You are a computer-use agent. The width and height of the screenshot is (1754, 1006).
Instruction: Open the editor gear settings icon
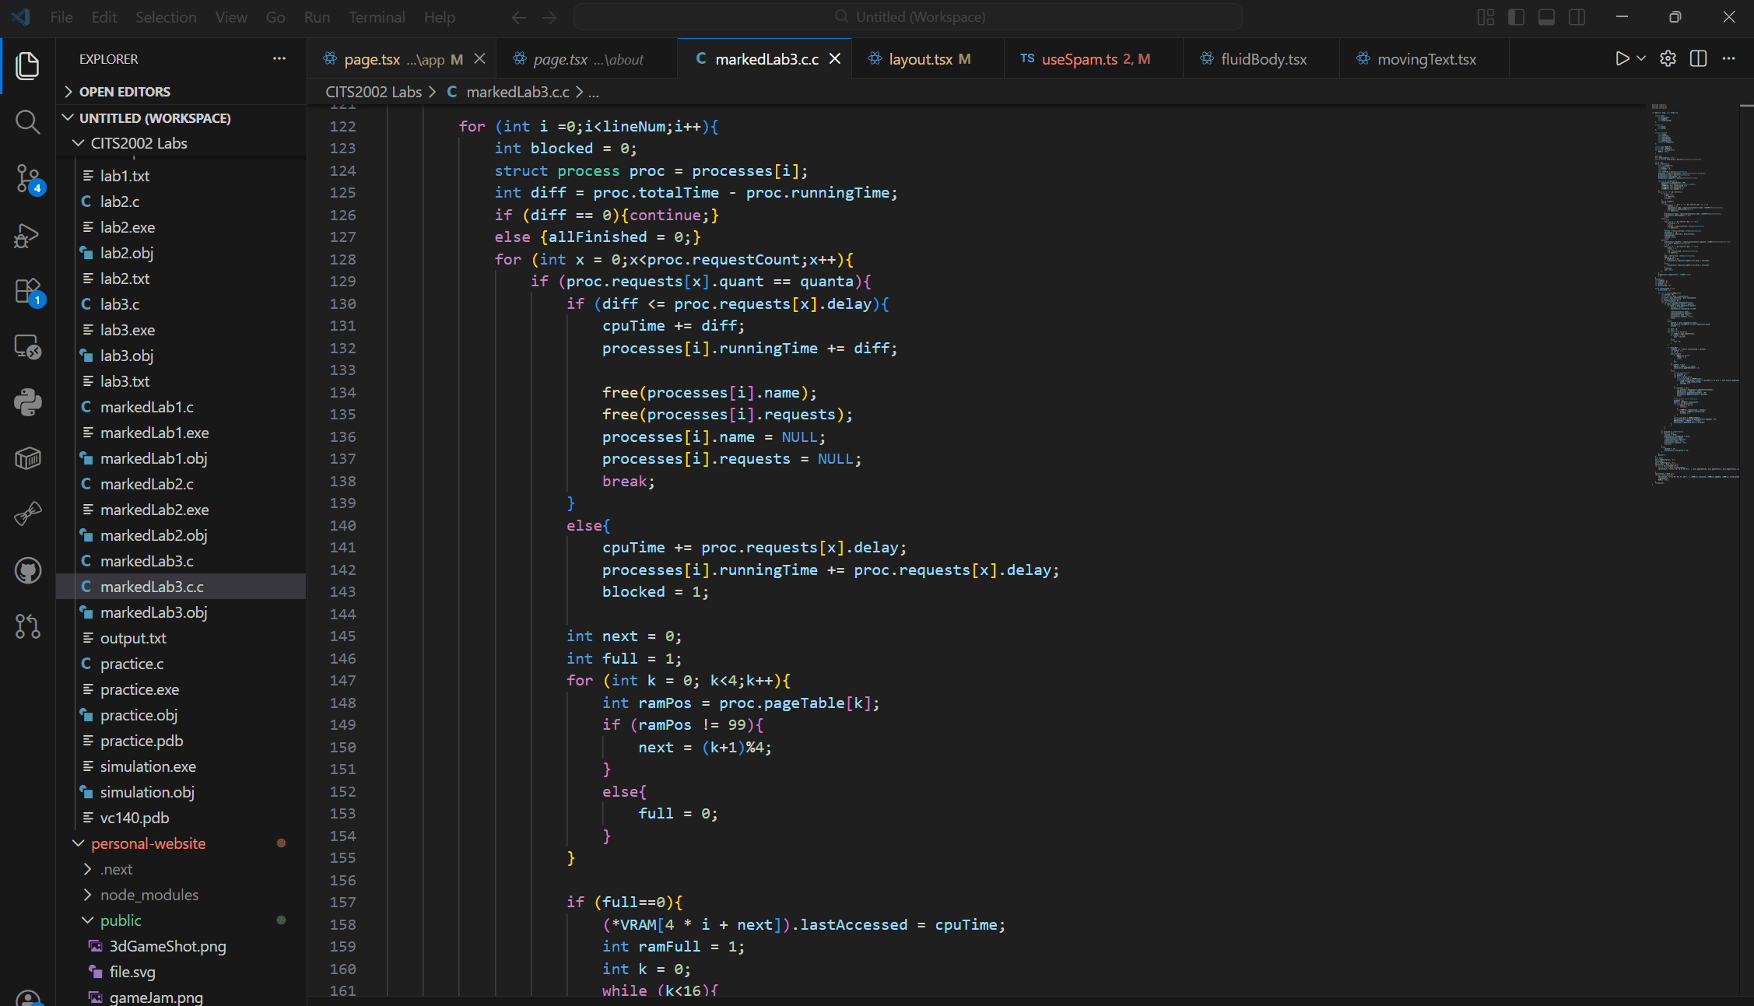1668,58
